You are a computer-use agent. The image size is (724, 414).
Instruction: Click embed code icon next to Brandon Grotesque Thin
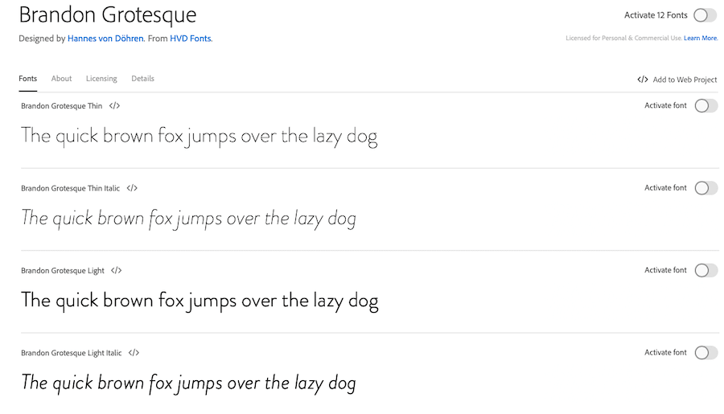(x=114, y=106)
